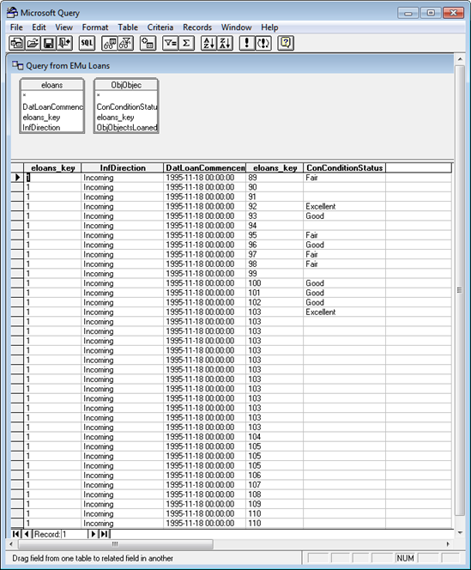The image size is (471, 570).
Task: Click the cell with key 104
Action: point(275,437)
